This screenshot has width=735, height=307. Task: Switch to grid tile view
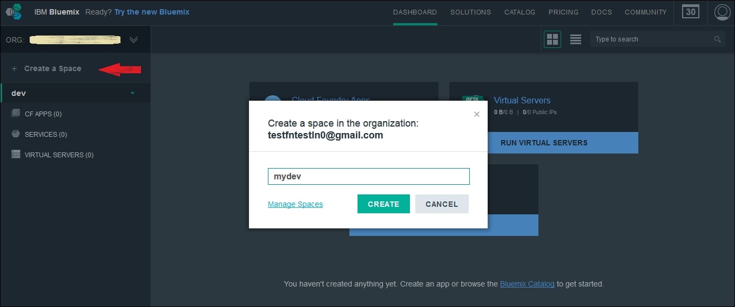click(x=552, y=39)
